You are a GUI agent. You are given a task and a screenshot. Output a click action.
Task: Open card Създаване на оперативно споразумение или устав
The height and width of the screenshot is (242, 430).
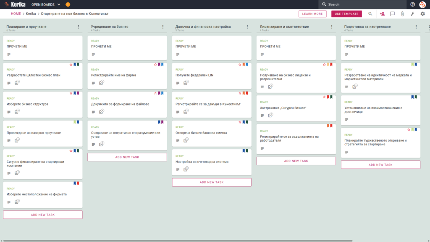tap(127, 135)
